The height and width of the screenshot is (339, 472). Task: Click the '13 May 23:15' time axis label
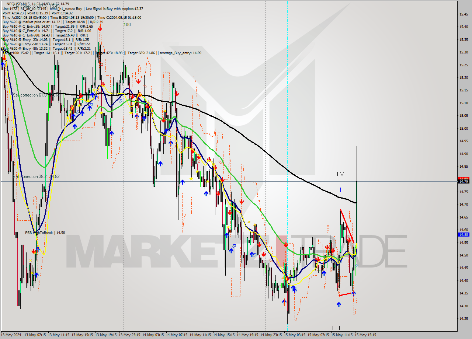coord(130,335)
